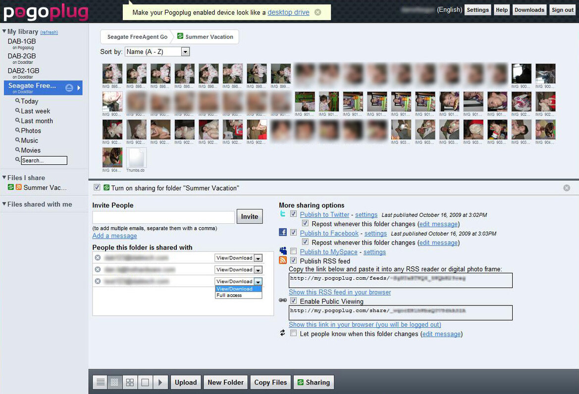Click the Invite People email input field
The height and width of the screenshot is (394, 579).
(163, 217)
